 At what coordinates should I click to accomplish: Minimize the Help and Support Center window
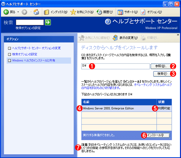pyautogui.click(x=166, y=4)
